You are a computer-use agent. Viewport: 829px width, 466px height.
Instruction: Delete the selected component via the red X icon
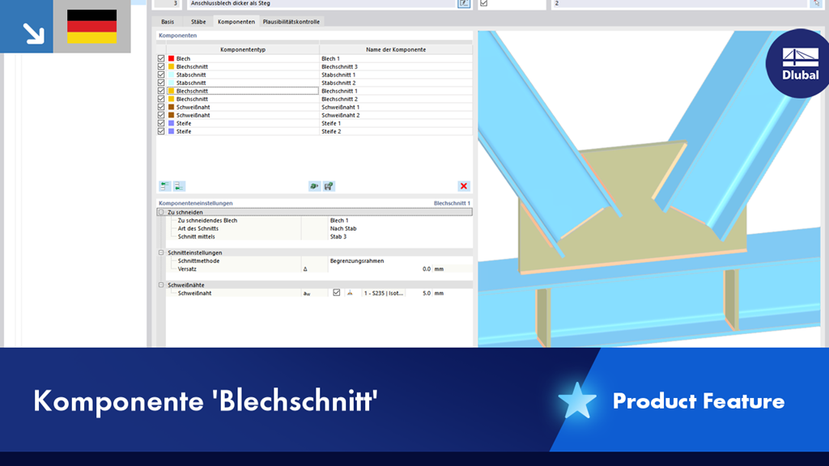point(463,184)
